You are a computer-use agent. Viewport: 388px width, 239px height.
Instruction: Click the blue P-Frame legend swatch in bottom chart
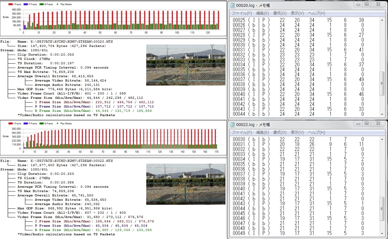point(25,124)
